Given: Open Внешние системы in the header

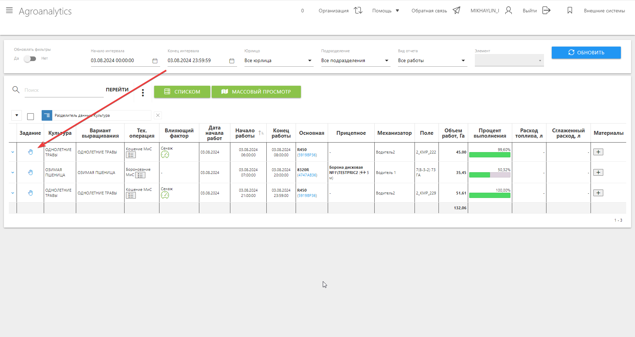Looking at the screenshot, I should (x=604, y=11).
